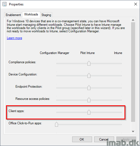This screenshot has height=146, width=140.
Task: Click the Device Configuration slider thumb
Action: click(89, 75)
